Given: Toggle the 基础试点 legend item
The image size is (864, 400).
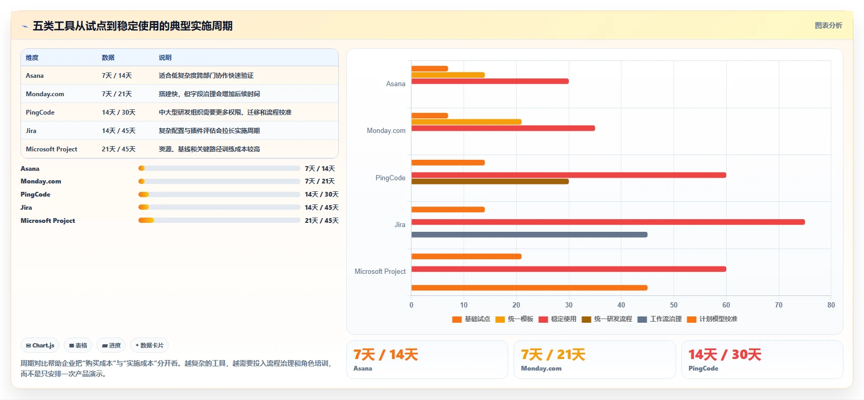Looking at the screenshot, I should [x=471, y=319].
